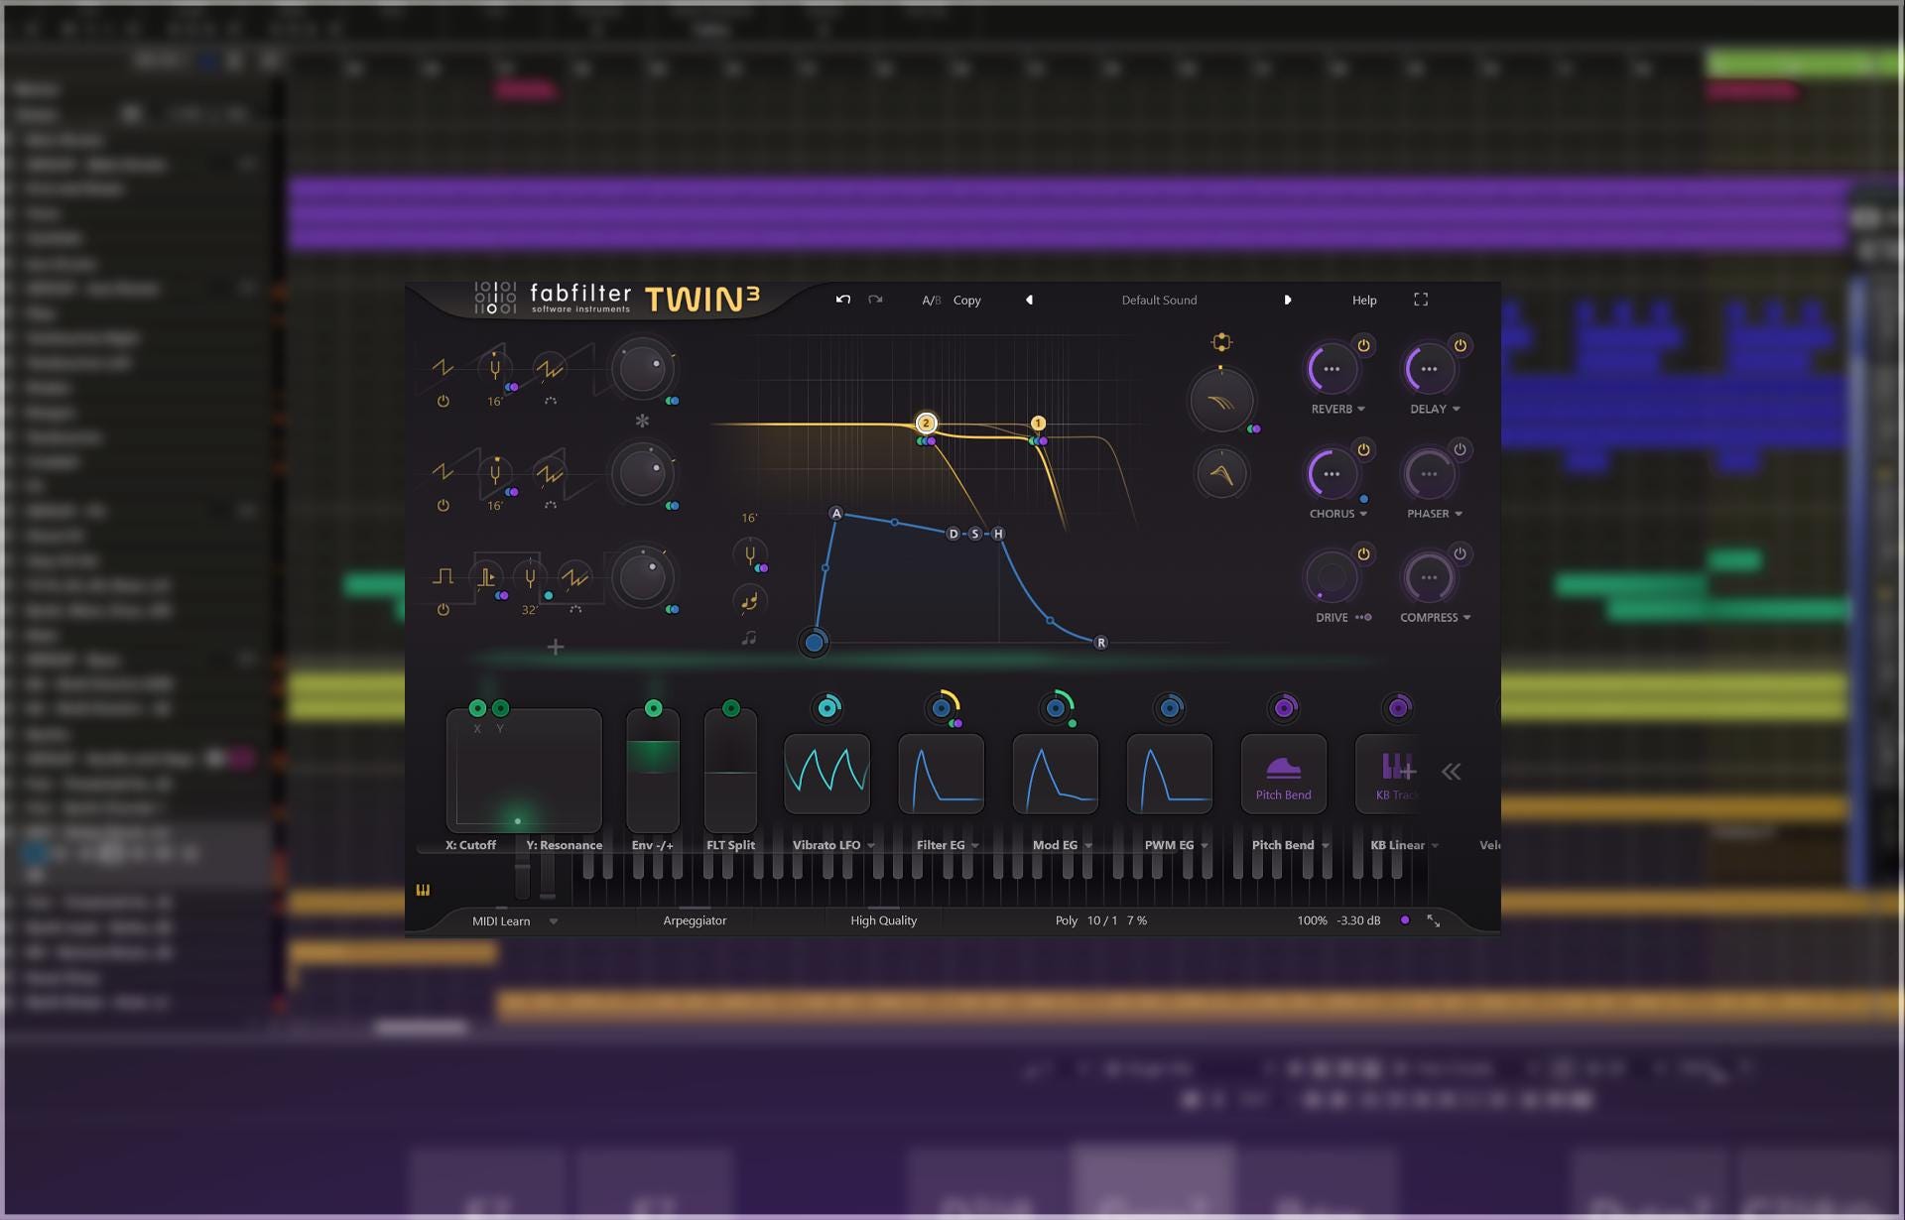Toggle the Chorus power button

click(1363, 449)
